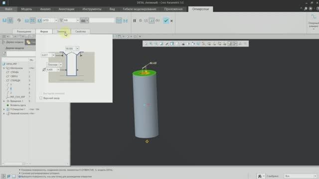
Task: Expand the Вращение 1 tree node
Action: click(4, 101)
